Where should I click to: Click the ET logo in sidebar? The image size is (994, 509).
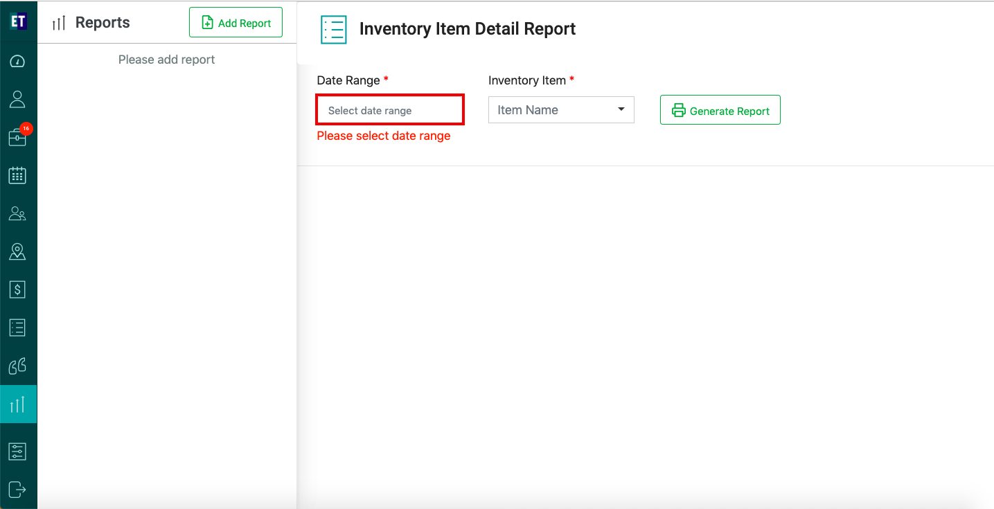point(18,21)
